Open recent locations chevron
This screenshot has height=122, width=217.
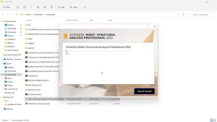click(x=12, y=15)
